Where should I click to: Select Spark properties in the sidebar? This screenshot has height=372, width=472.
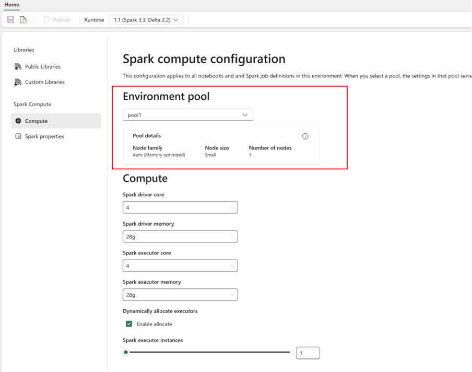pos(44,136)
